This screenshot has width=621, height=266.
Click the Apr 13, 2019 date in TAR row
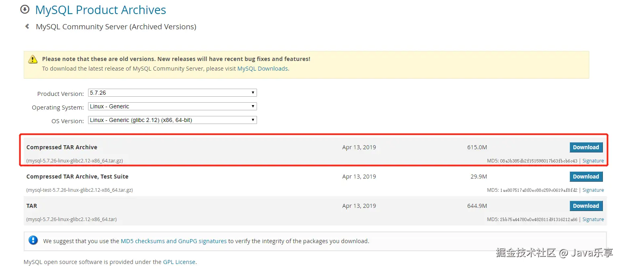pos(359,206)
